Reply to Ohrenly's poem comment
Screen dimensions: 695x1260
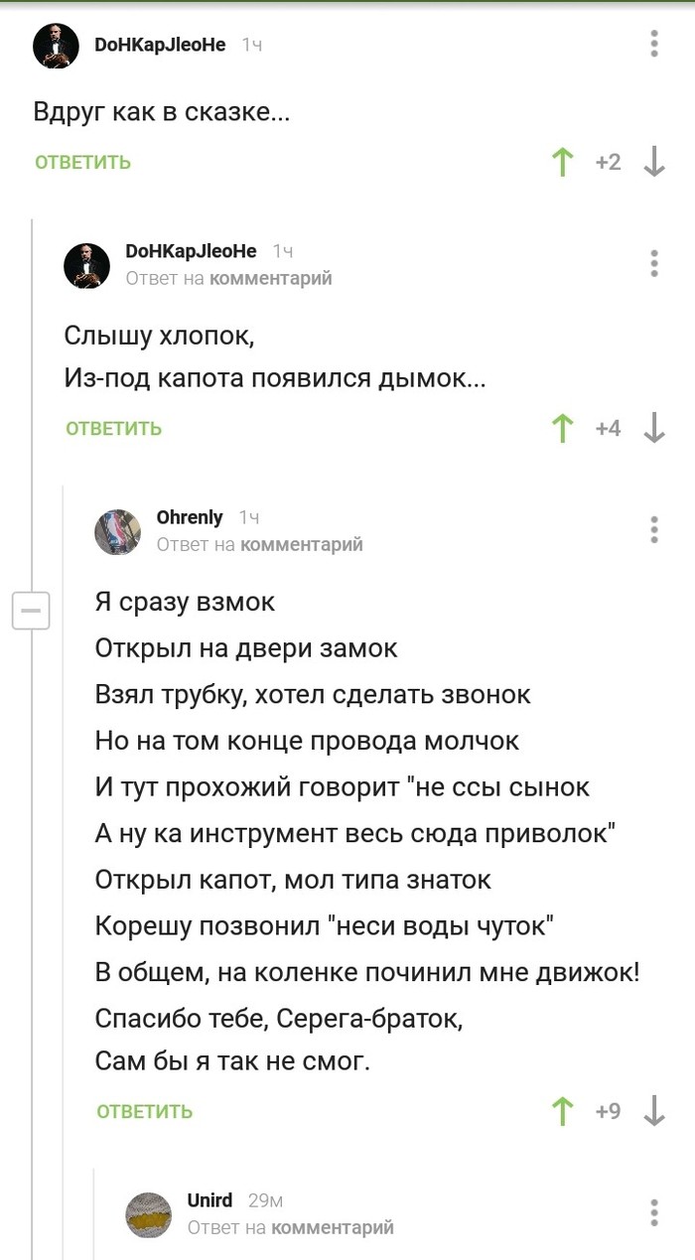tap(145, 1112)
